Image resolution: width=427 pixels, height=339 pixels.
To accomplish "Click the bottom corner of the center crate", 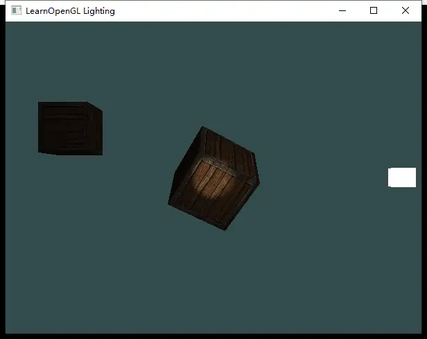I will coord(225,229).
